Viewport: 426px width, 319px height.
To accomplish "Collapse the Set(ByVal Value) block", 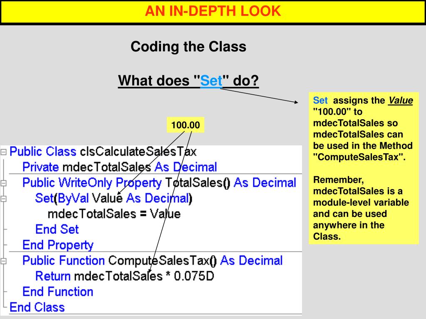I will [x=3, y=199].
